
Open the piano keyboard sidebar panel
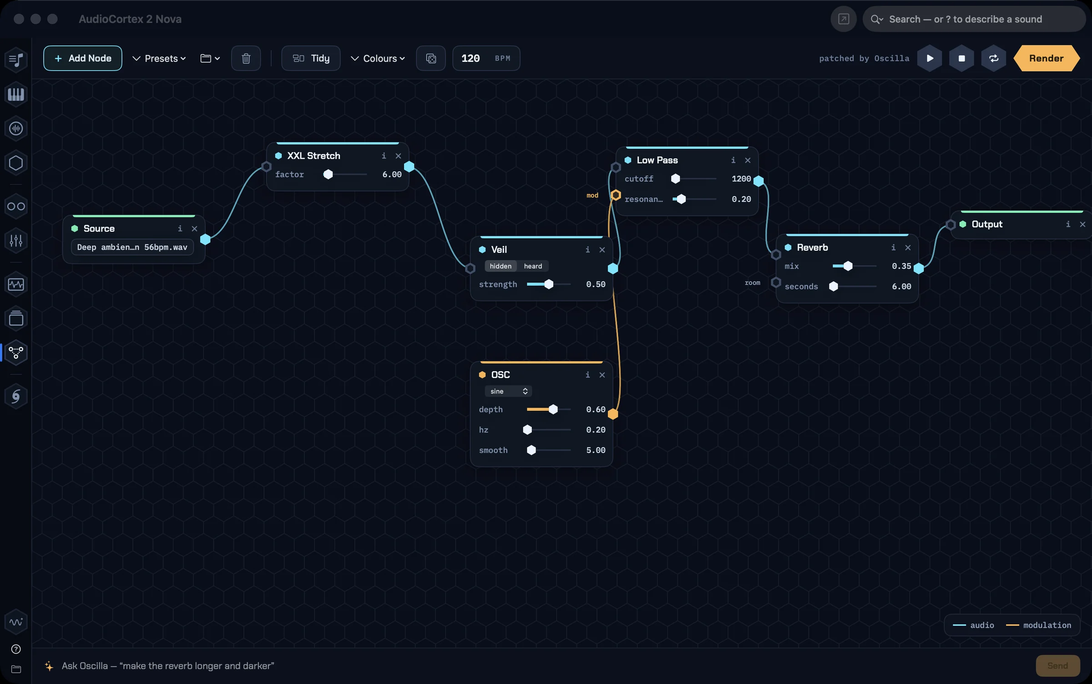click(16, 94)
